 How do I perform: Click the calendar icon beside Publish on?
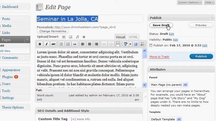click(x=151, y=45)
